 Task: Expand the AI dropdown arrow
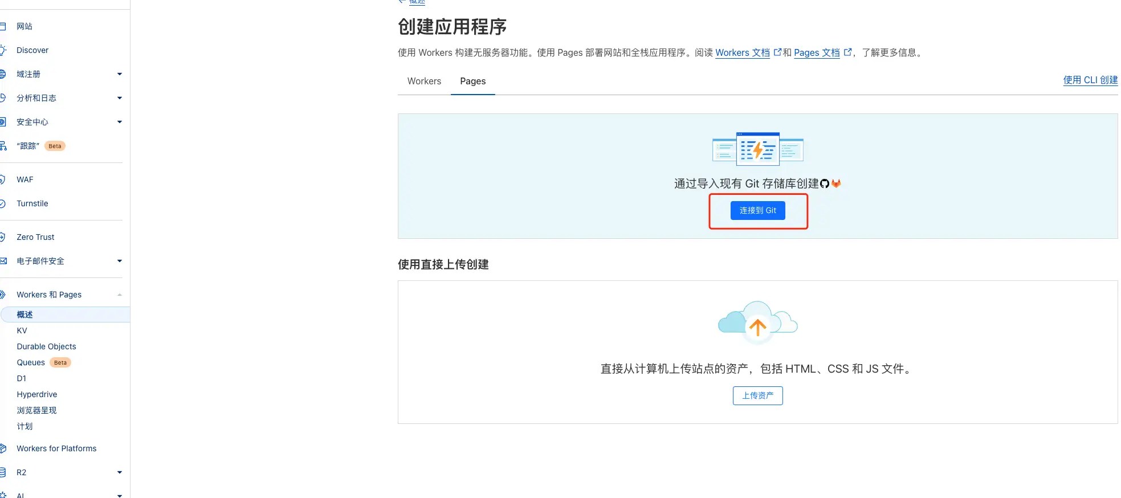click(x=119, y=496)
